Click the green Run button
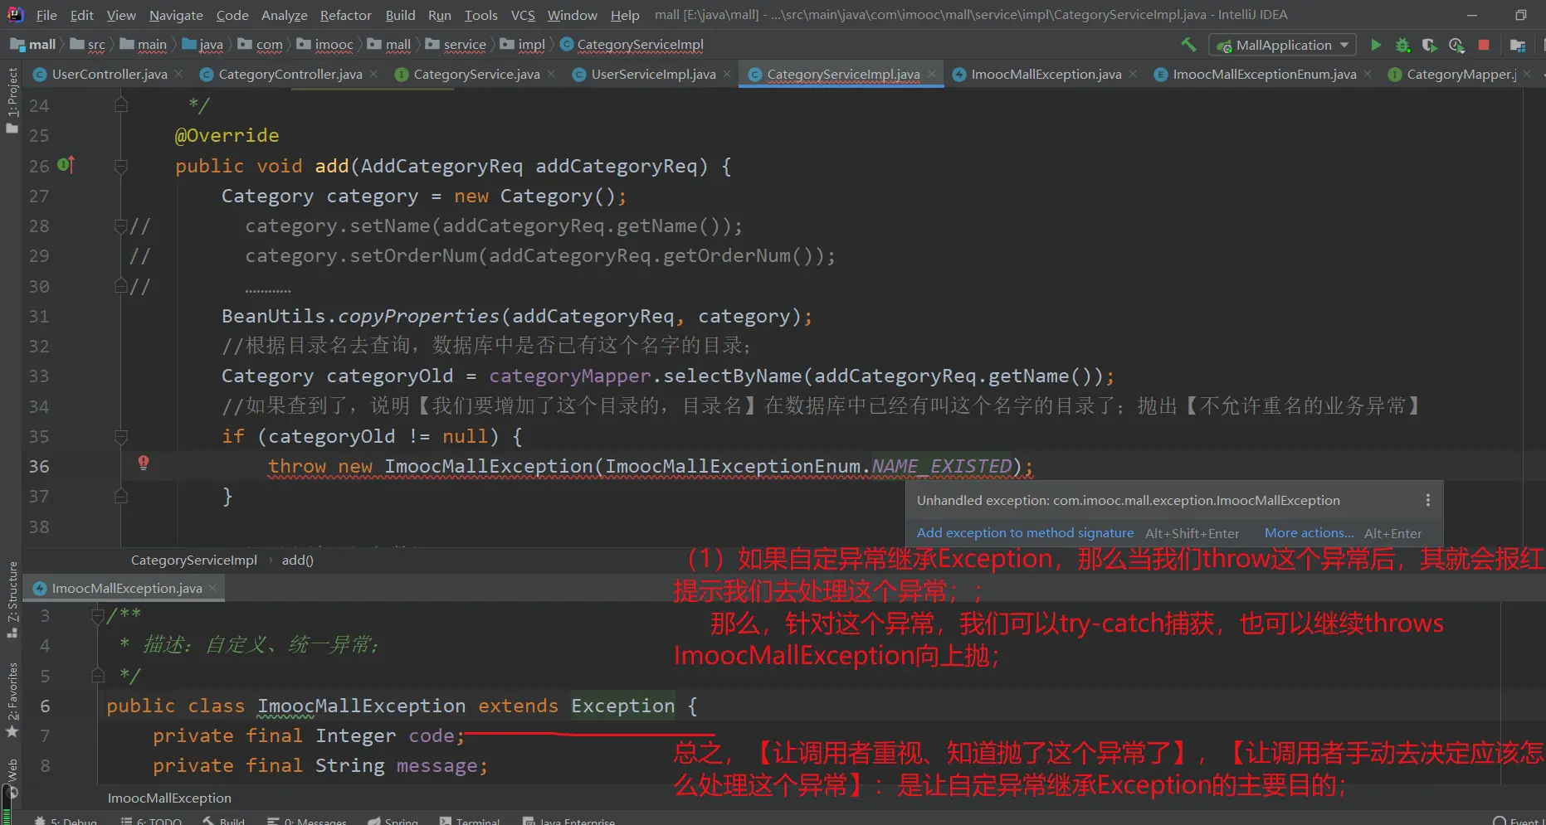Screen dimensions: 1546x825 pos(1375,45)
